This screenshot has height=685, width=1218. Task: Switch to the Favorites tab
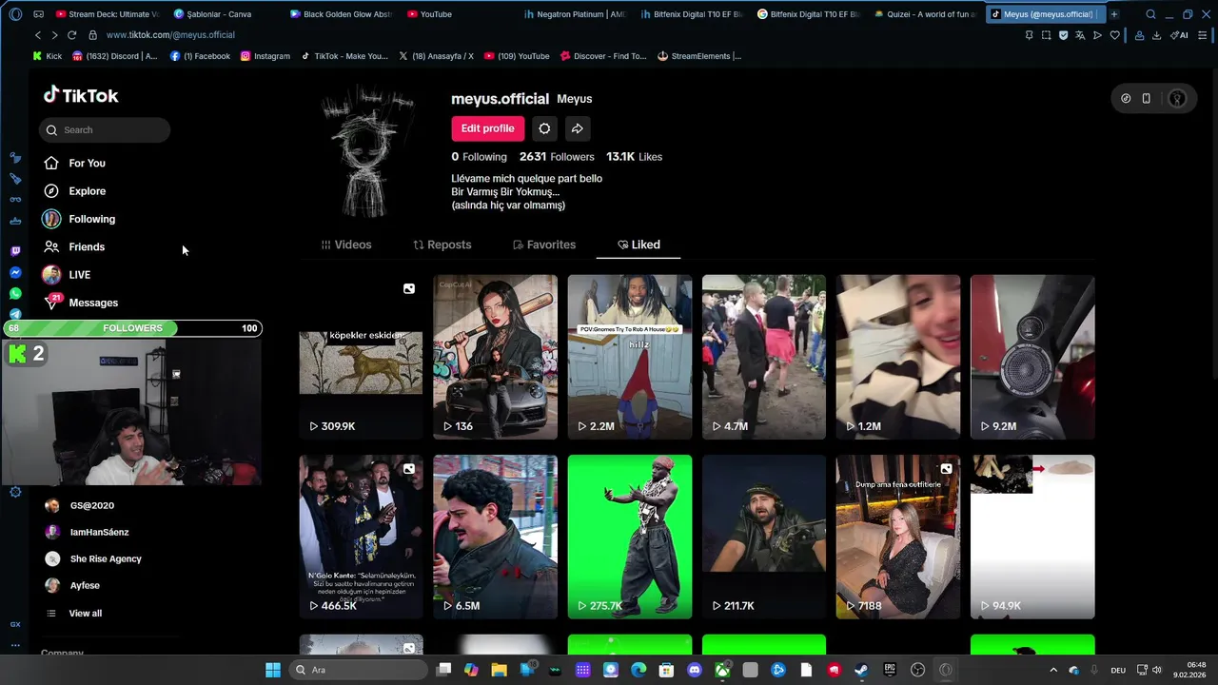click(543, 245)
